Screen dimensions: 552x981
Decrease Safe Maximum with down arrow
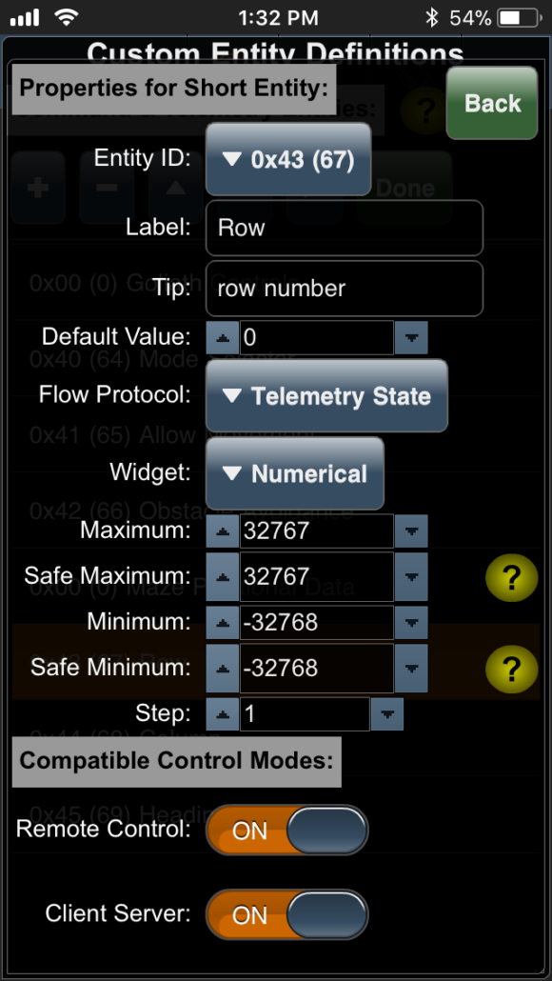coord(411,577)
